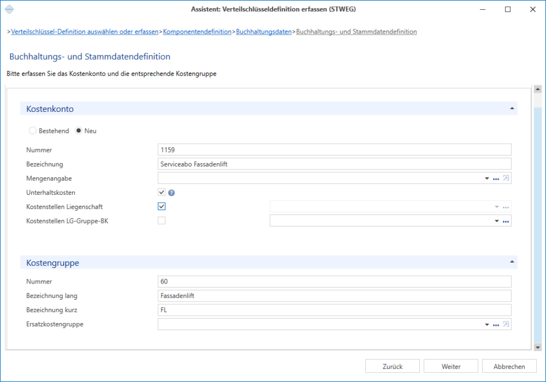The width and height of the screenshot is (546, 382).
Task: Click the application logo in the title bar
Action: pyautogui.click(x=9, y=9)
